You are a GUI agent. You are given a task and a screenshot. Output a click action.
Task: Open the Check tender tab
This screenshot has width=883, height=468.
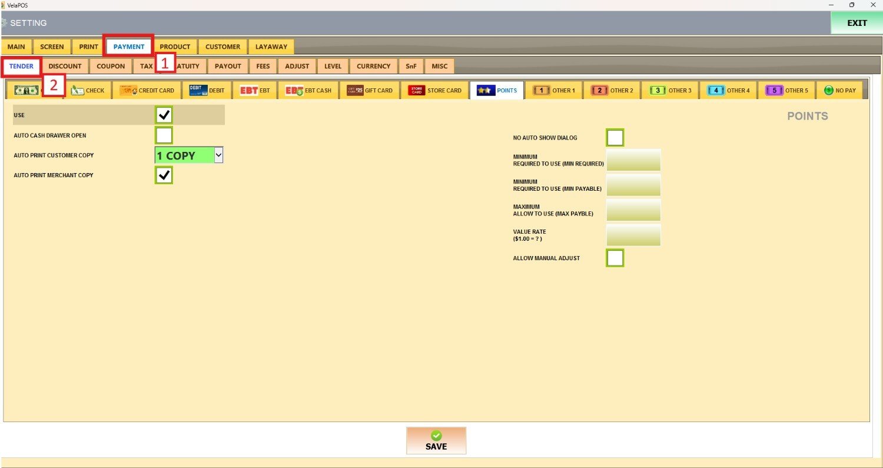click(x=88, y=91)
